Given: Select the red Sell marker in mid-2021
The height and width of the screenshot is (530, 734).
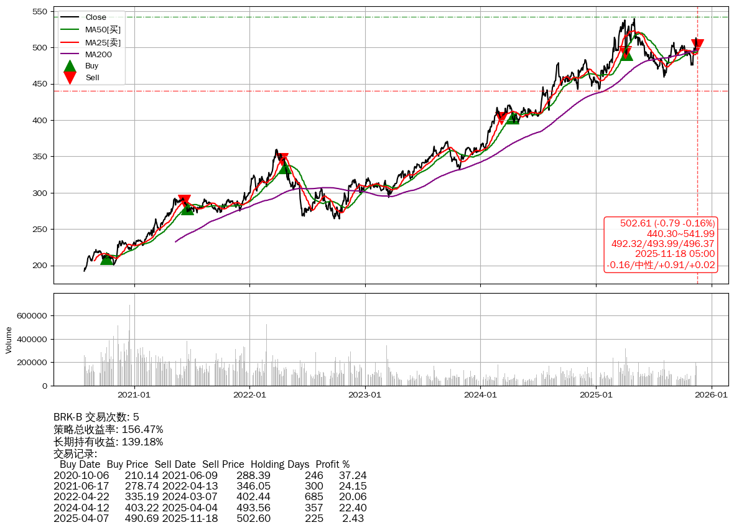Looking at the screenshot, I should (x=184, y=201).
